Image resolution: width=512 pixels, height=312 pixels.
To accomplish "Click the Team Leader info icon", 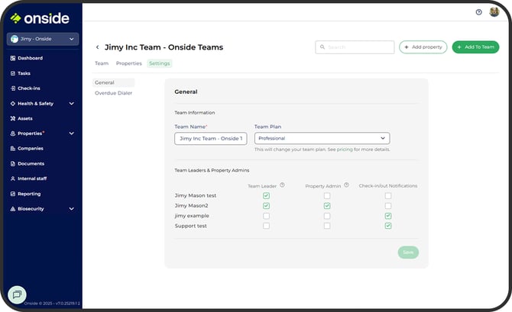I will (x=282, y=185).
